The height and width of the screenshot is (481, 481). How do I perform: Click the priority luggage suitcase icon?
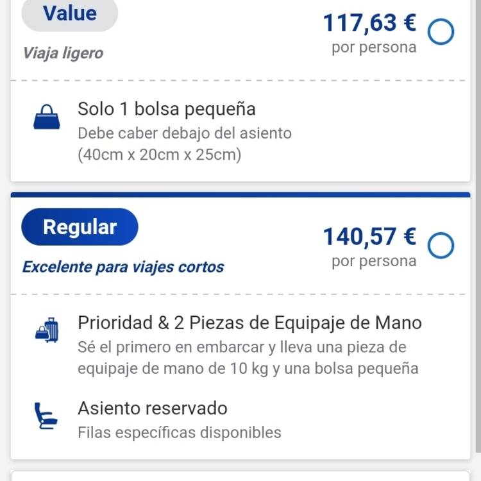click(47, 330)
